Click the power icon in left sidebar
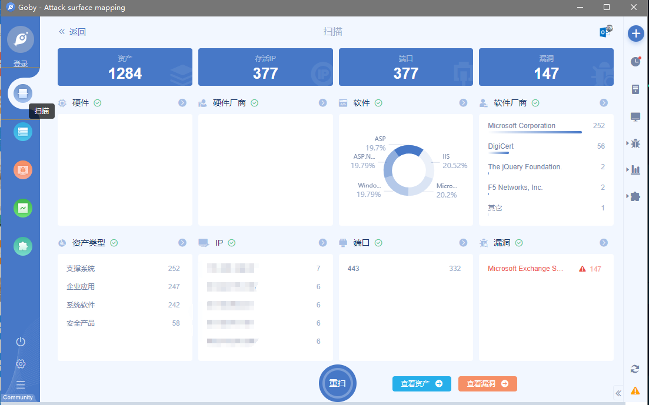 click(21, 342)
